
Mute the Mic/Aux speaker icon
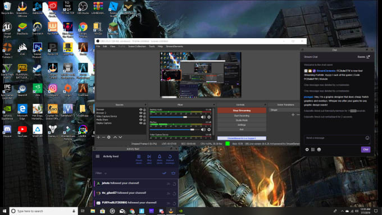click(x=203, y=130)
